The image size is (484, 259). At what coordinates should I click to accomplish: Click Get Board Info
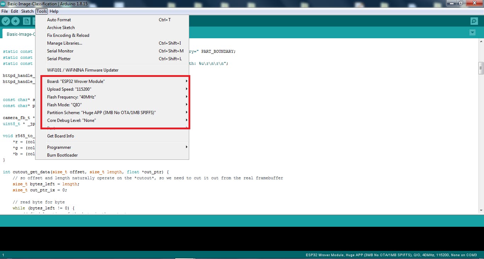[112, 136]
